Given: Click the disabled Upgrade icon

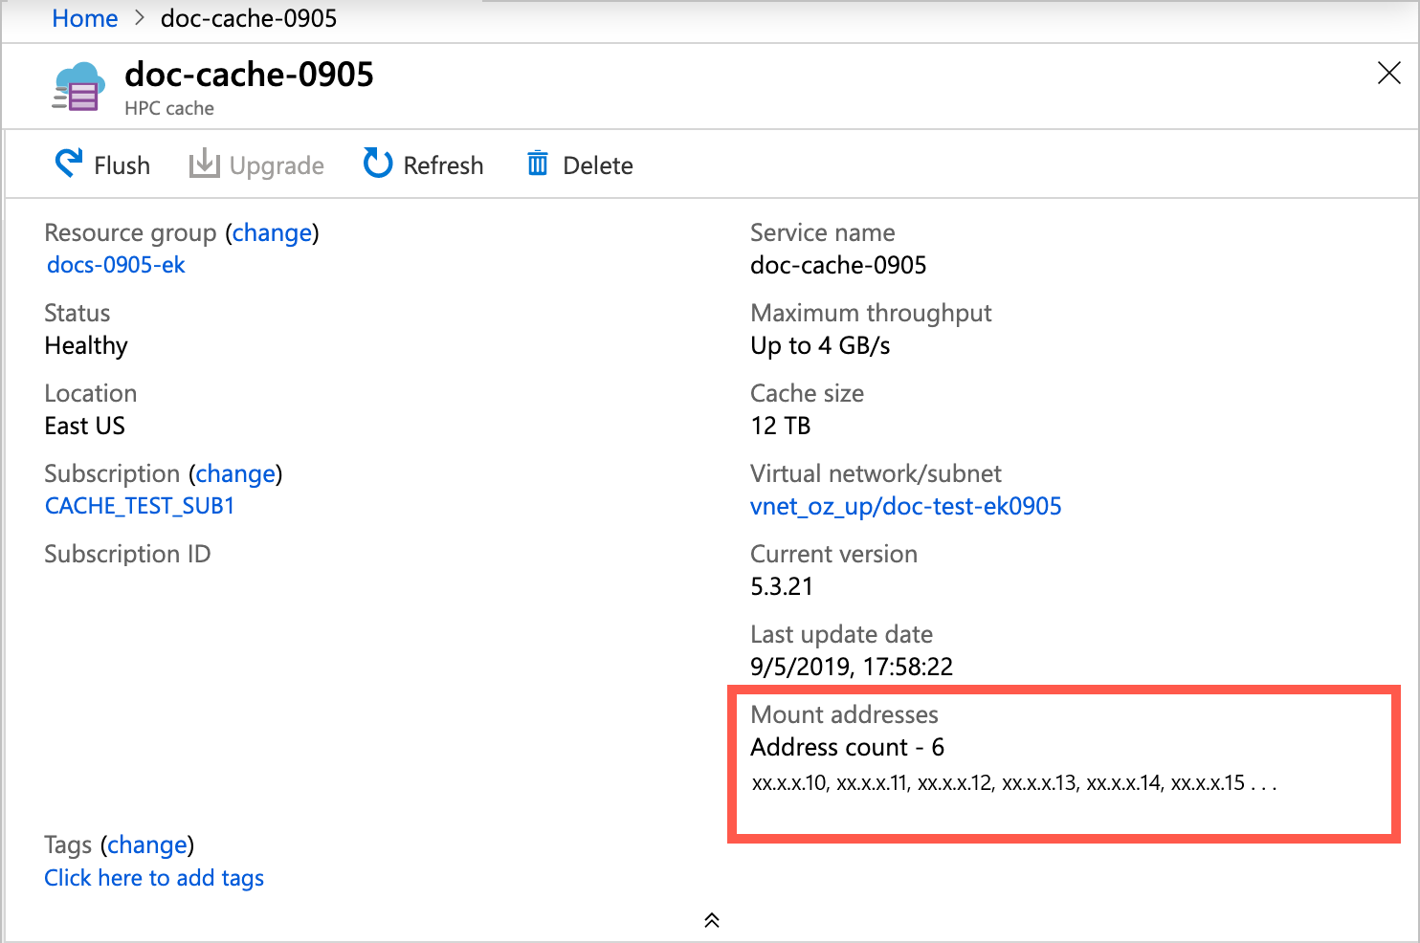Looking at the screenshot, I should pyautogui.click(x=205, y=164).
